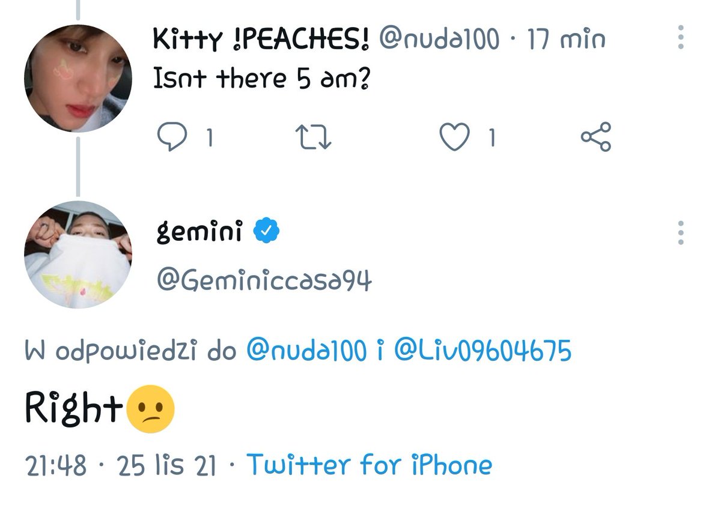The height and width of the screenshot is (508, 721).
Task: Click the Kitty !PEACHES! display name
Action: [x=261, y=40]
